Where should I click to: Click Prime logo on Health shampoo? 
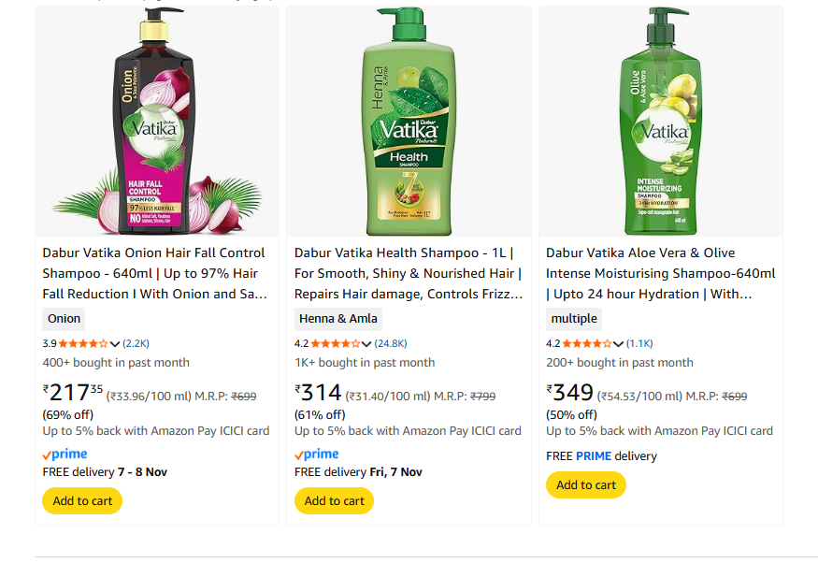tap(317, 454)
